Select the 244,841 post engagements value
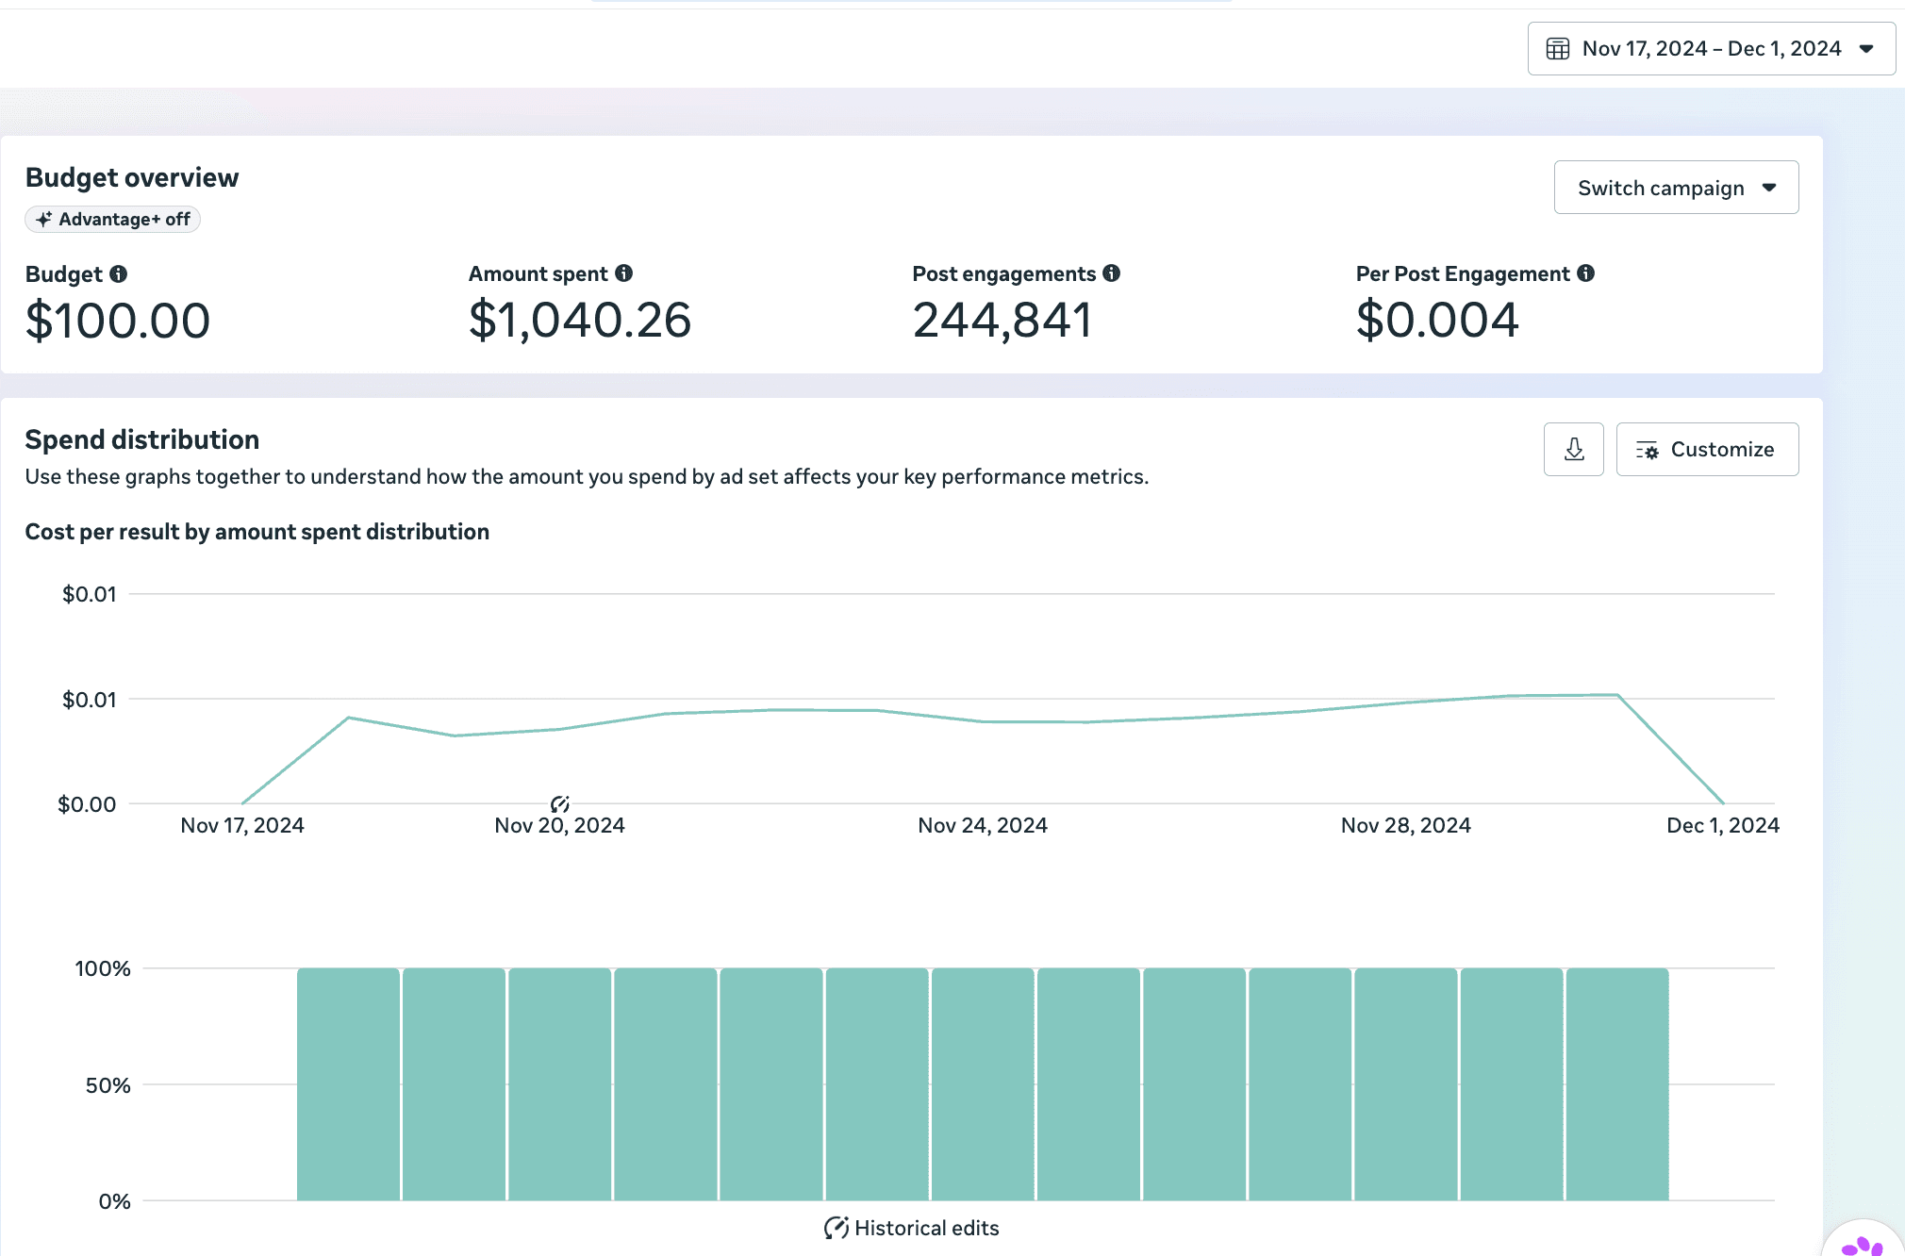Viewport: 1905px width, 1256px height. click(1002, 321)
